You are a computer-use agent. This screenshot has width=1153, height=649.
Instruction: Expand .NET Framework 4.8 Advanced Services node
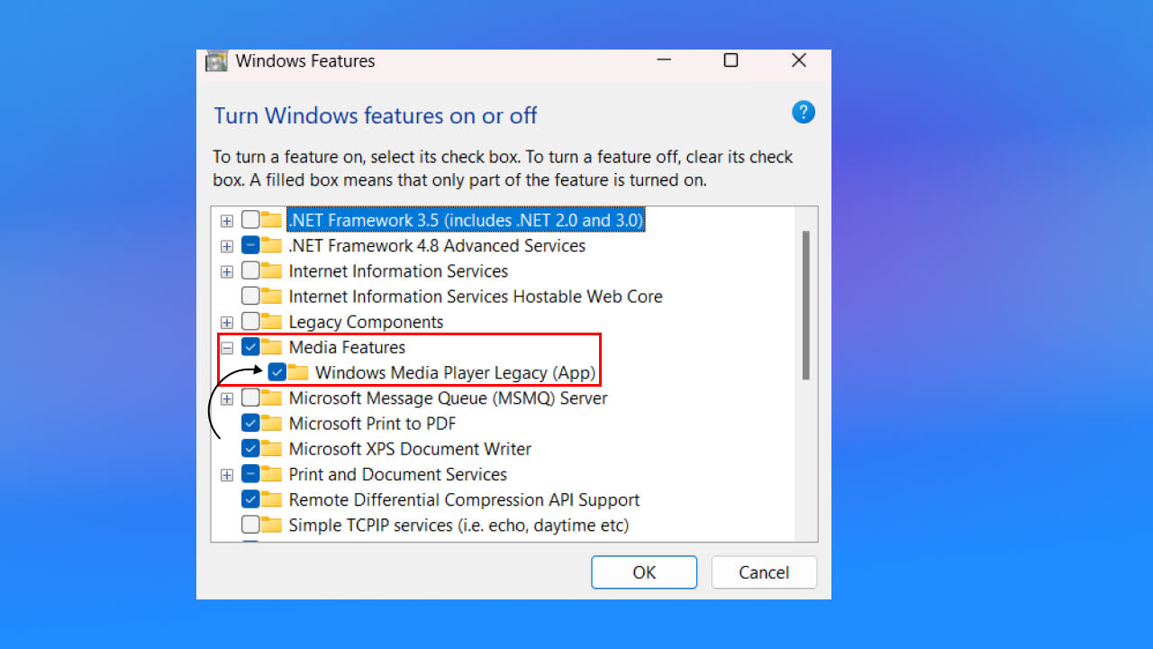coord(227,246)
